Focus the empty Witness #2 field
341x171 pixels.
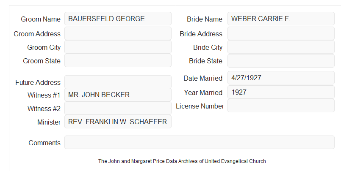click(x=118, y=108)
